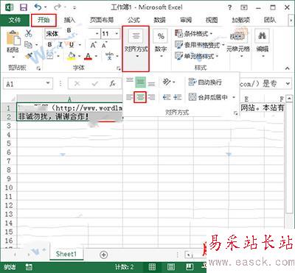Screen dimensions: 295x273
Task: Open 条件格式 conditional formatting
Action: pyautogui.click(x=194, y=33)
